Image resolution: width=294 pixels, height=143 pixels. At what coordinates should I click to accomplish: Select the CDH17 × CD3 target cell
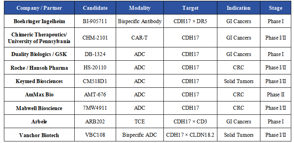(190, 121)
